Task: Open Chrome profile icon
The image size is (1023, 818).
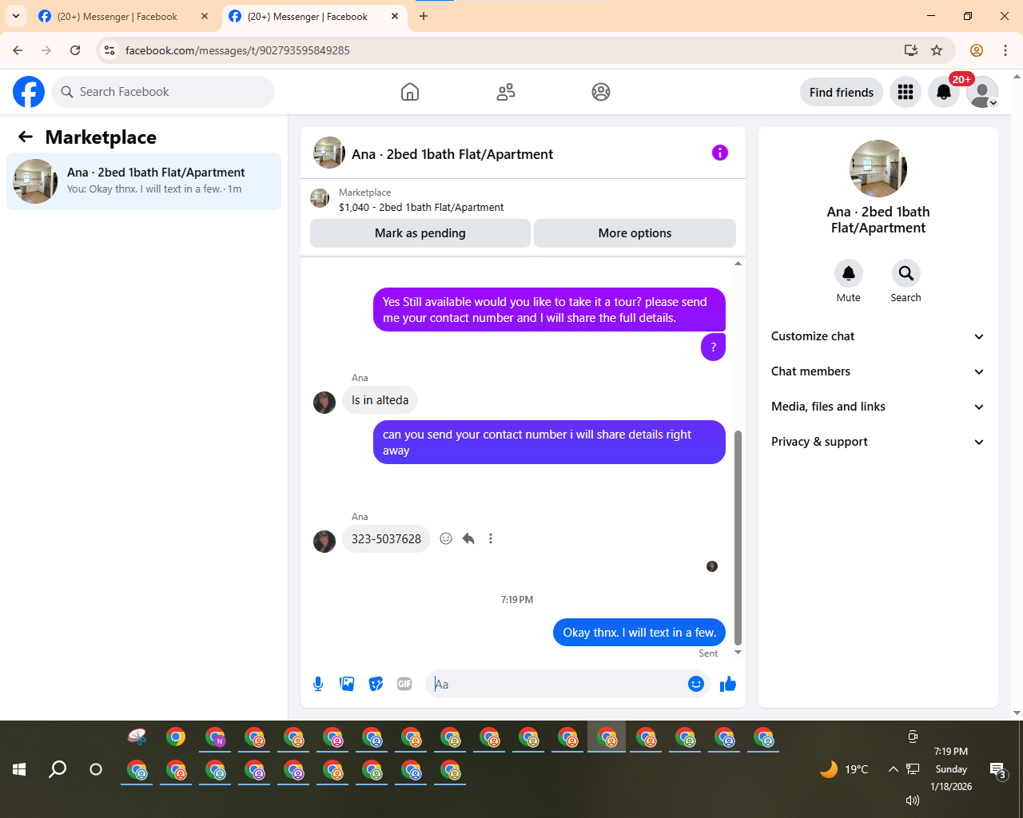Action: 977,50
